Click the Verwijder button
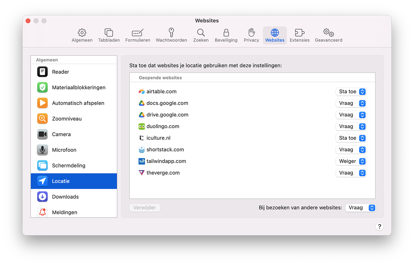The image size is (414, 265). tap(145, 208)
